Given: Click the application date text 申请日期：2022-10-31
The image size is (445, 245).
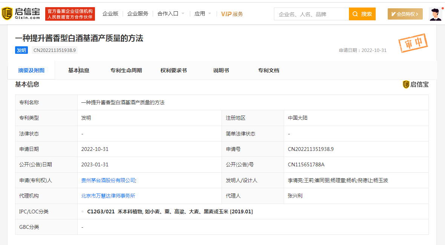Looking at the screenshot, I should coord(363,50).
